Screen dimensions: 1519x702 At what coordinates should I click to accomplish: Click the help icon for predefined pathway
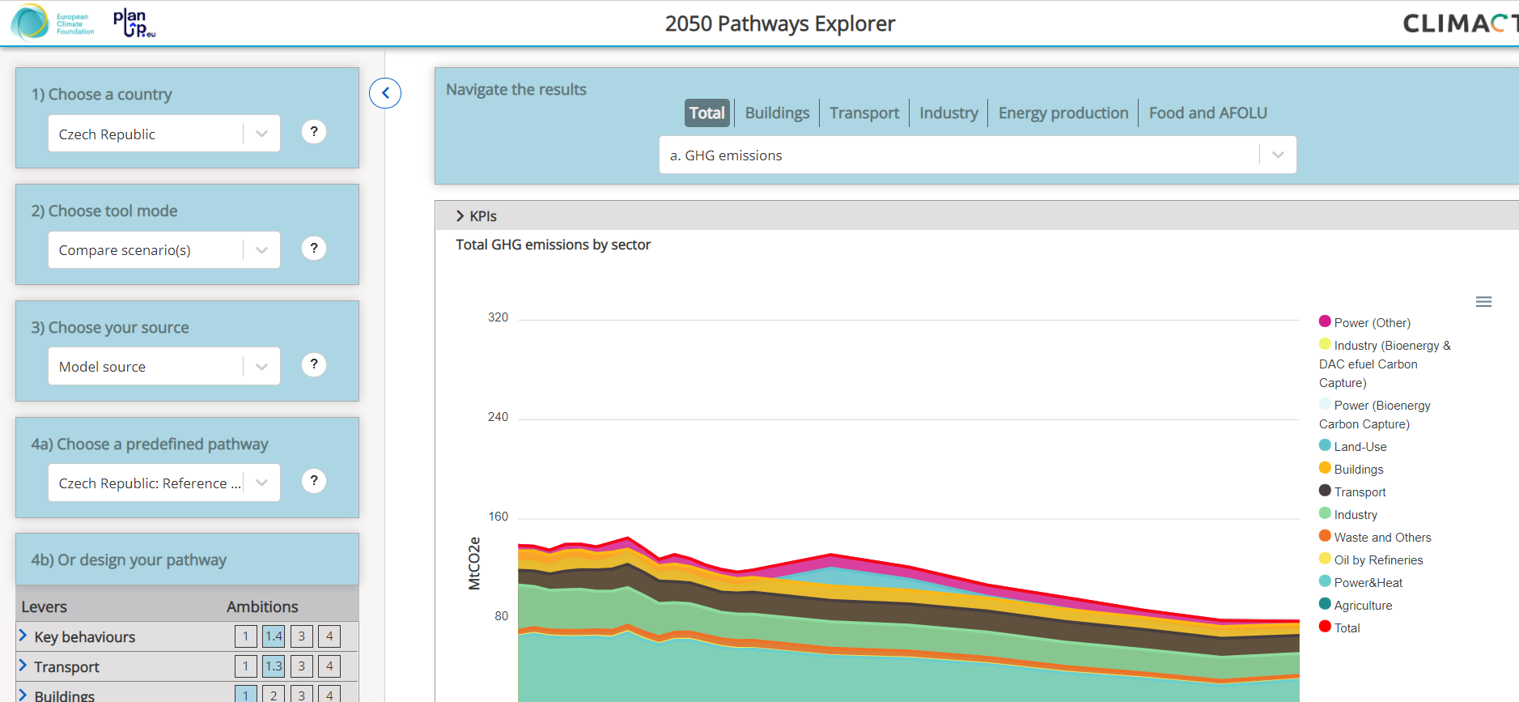(x=314, y=482)
